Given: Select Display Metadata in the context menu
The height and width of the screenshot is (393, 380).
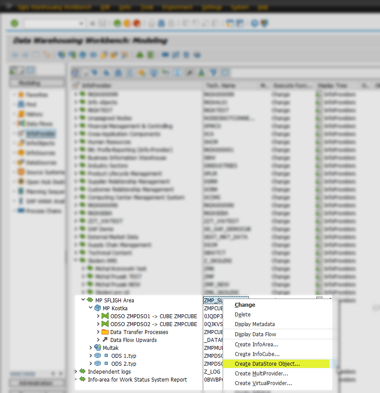Looking at the screenshot, I should (x=255, y=324).
